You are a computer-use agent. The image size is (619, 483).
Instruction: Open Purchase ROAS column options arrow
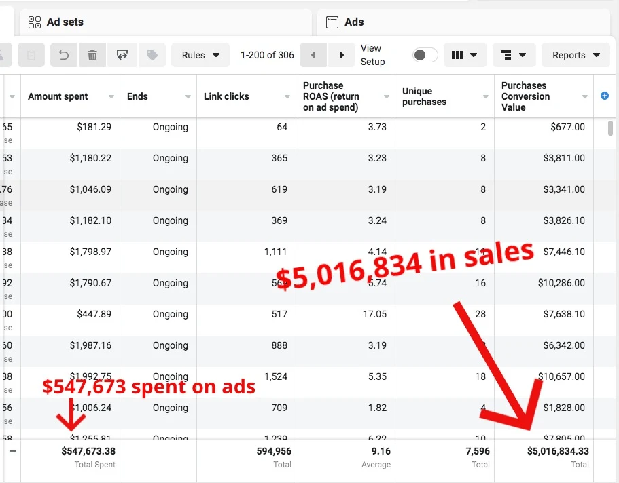click(387, 97)
